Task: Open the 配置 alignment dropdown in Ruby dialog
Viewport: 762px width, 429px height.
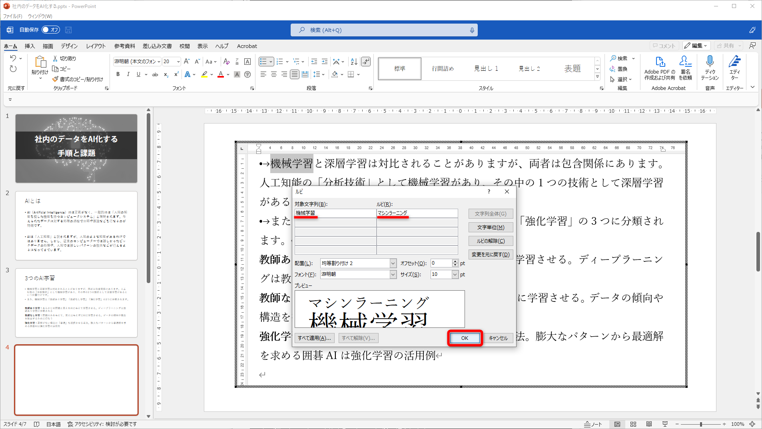Action: point(393,263)
